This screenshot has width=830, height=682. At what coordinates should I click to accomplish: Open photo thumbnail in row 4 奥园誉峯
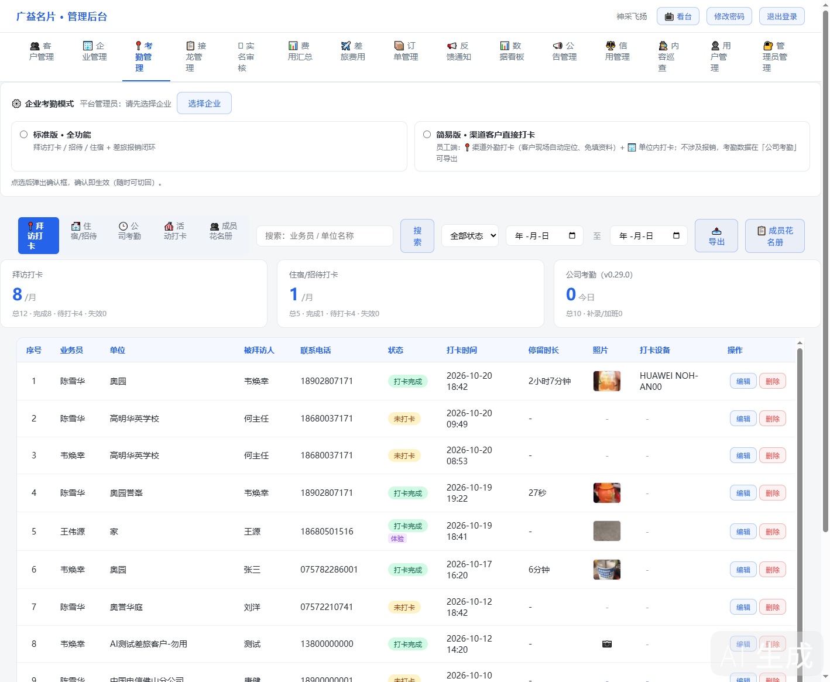[607, 493]
